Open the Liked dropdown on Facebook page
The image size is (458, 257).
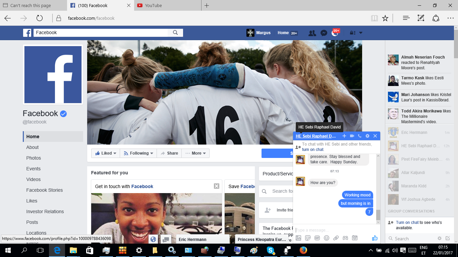click(106, 153)
